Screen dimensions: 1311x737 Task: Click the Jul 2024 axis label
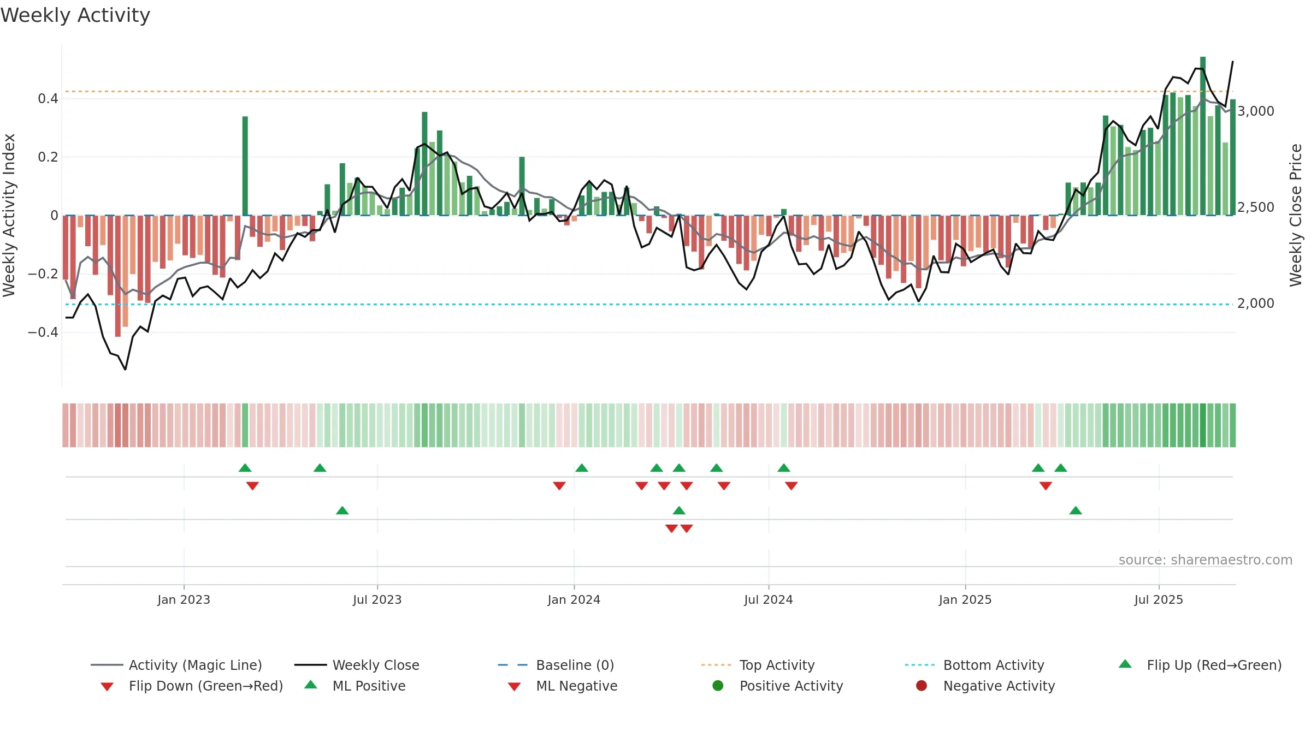tap(769, 599)
